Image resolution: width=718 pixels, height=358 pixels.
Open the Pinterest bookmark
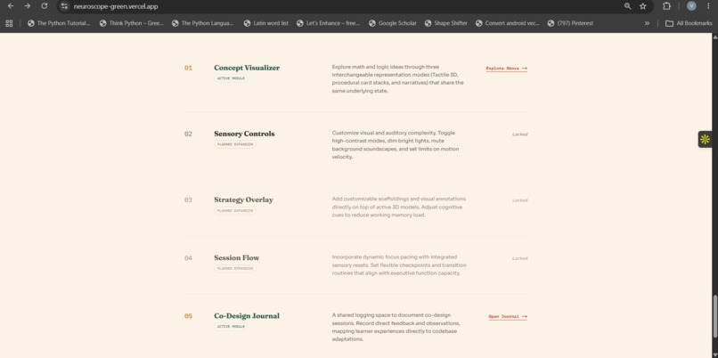tap(570, 23)
